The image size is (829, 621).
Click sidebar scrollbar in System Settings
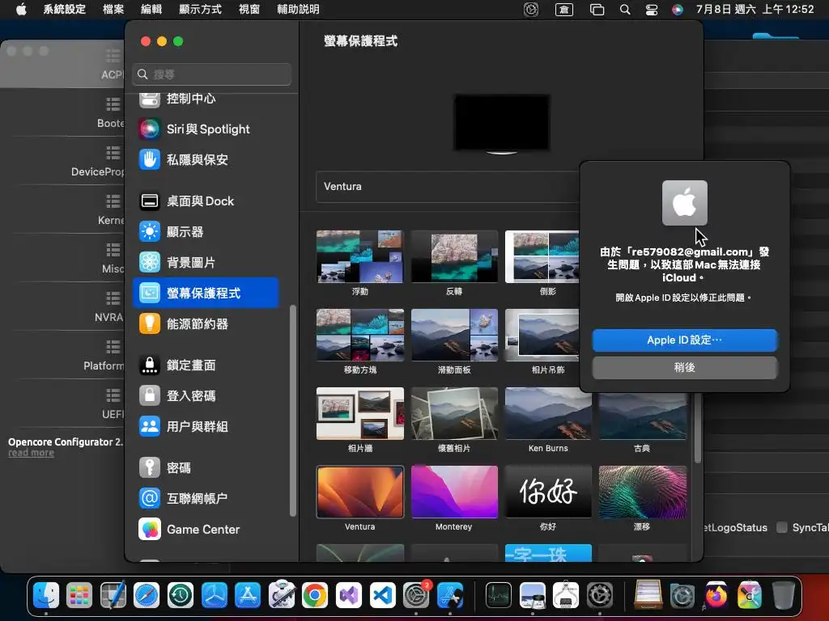292,410
